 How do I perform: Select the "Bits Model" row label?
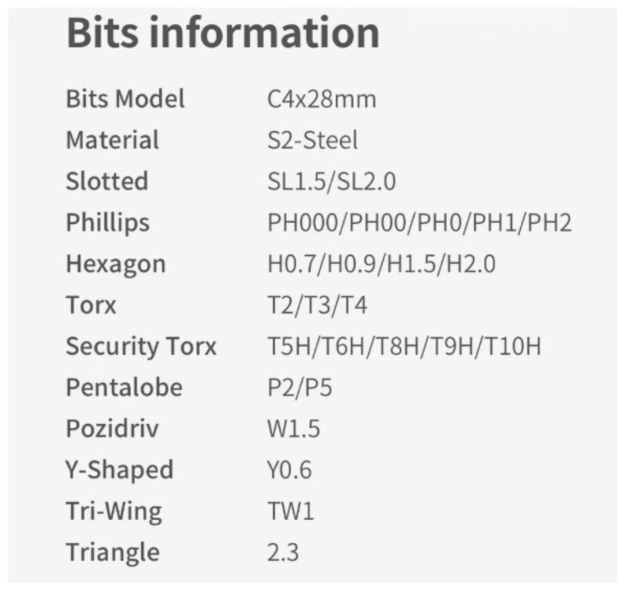pyautogui.click(x=125, y=99)
